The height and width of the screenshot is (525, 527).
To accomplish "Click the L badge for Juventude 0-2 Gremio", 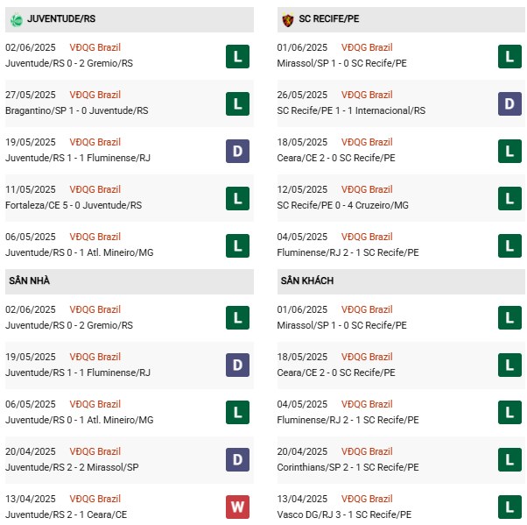I will pos(236,57).
